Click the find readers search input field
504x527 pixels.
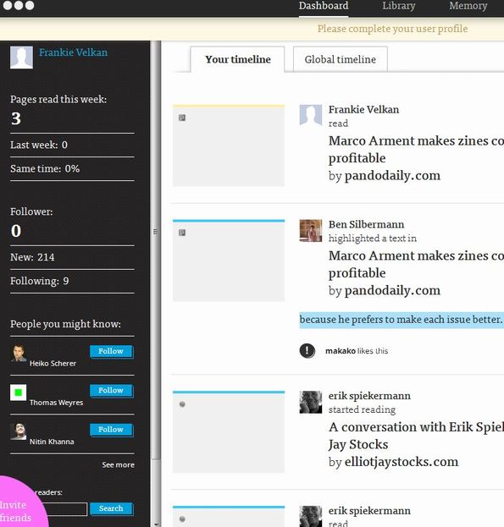point(65,509)
